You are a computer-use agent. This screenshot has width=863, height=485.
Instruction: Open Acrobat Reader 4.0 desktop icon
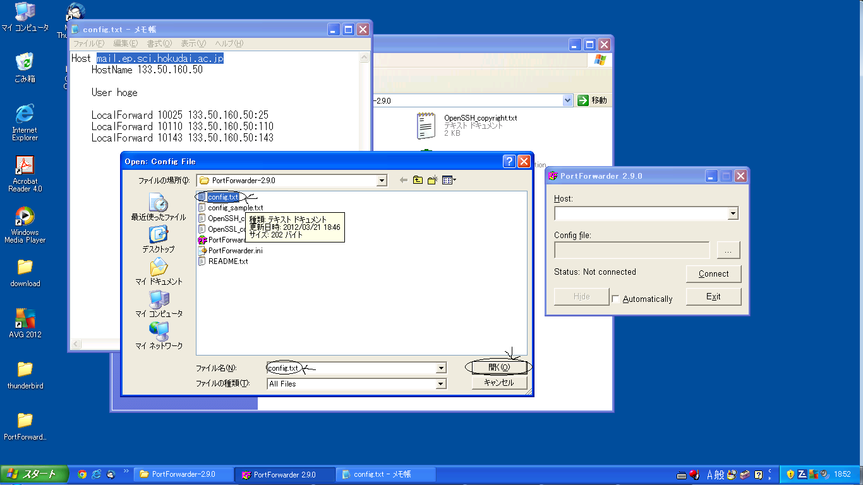tap(25, 174)
